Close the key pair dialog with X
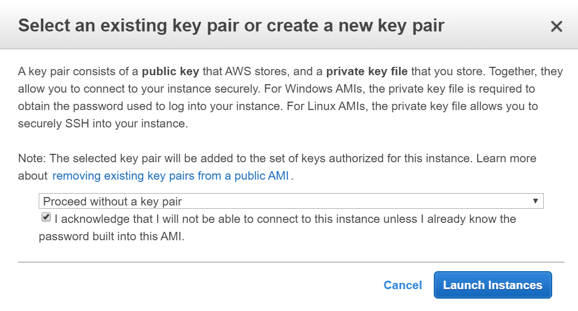 556,26
